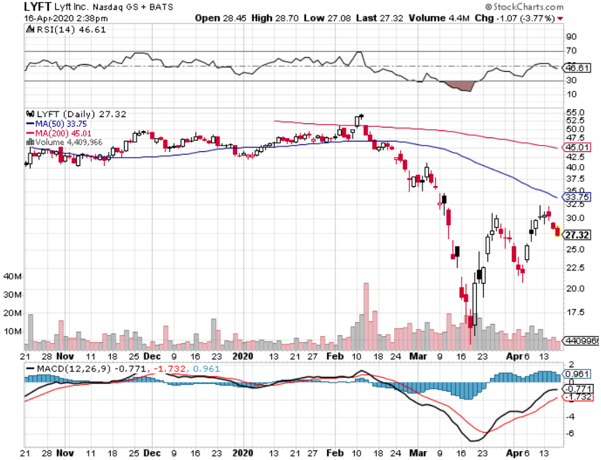
Task: Click the 'Mar' label on MACD bottom axis
Action: coord(418,453)
